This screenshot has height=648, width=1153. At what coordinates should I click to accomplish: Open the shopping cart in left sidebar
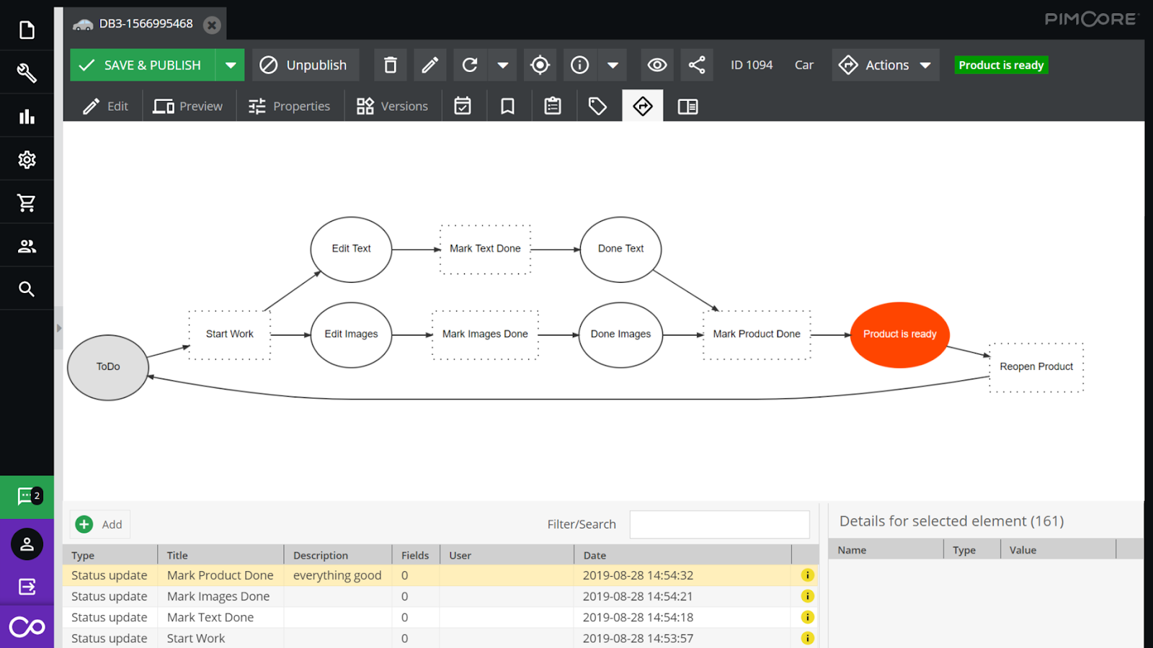27,203
